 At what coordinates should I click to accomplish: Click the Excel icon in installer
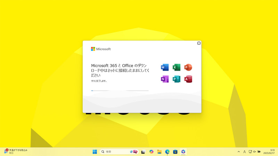tap(177, 67)
